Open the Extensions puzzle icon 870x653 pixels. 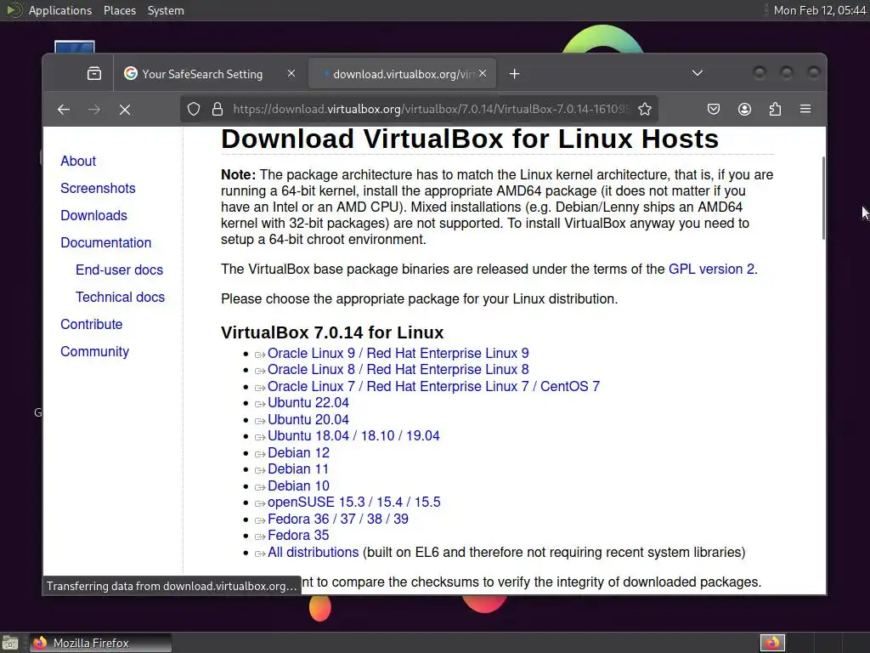point(775,110)
